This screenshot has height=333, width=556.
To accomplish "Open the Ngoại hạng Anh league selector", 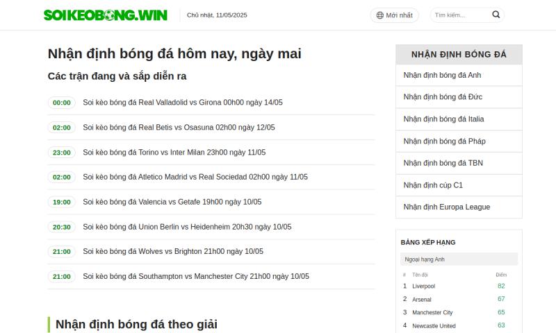I will click(x=459, y=259).
